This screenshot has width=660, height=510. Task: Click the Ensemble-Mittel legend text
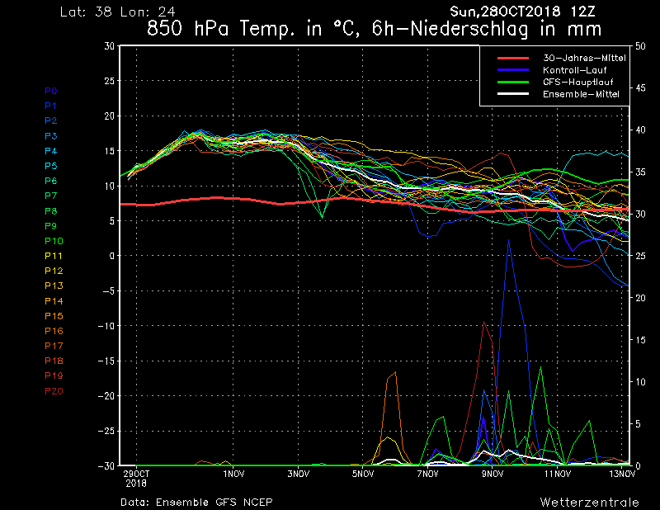(581, 94)
